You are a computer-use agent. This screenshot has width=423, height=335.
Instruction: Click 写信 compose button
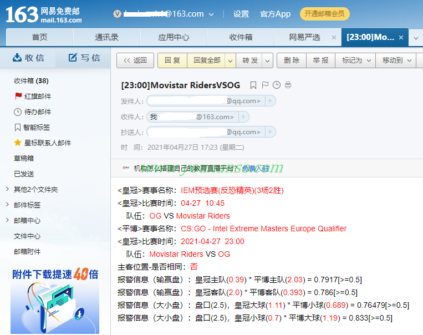[84, 58]
